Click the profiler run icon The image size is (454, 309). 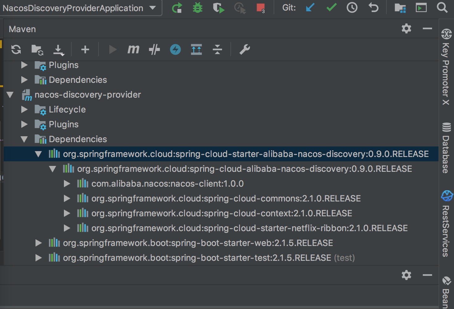pos(240,8)
